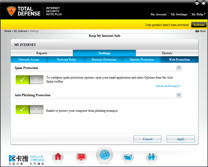
Task: Switch to Browser Protection subtab
Action: (x=104, y=60)
